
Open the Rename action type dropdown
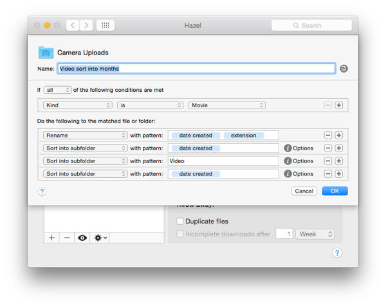pos(85,136)
